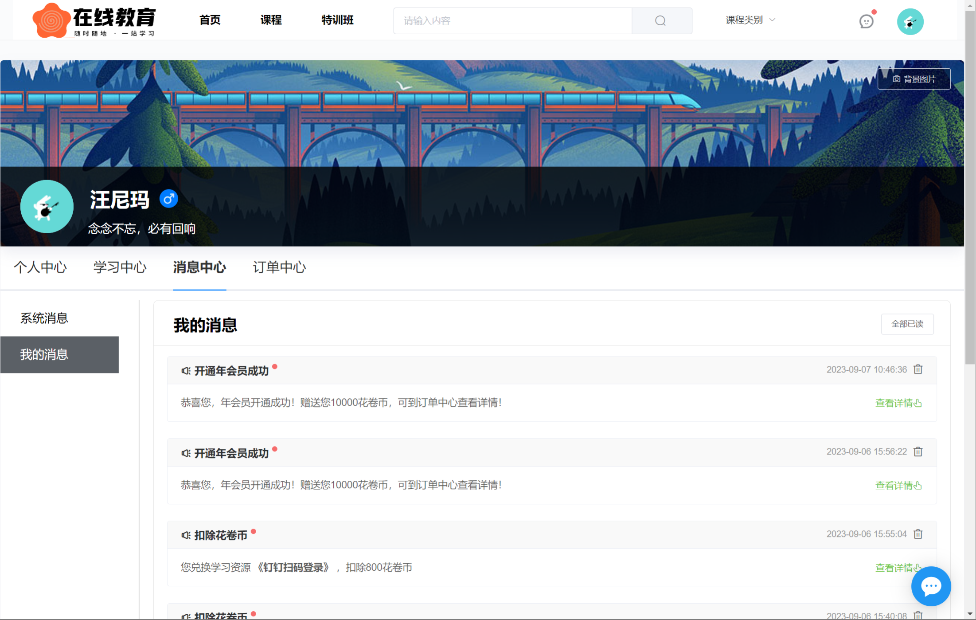Viewport: 976px width, 620px height.
Task: Click the vertical page scrollbar thumb
Action: click(x=970, y=186)
